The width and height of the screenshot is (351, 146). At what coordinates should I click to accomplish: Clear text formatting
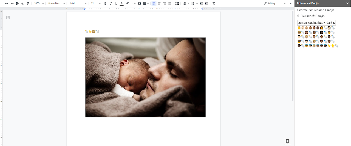(x=214, y=4)
